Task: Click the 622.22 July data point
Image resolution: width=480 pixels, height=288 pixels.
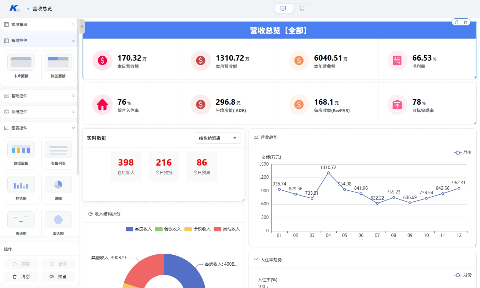Action: click(x=377, y=203)
